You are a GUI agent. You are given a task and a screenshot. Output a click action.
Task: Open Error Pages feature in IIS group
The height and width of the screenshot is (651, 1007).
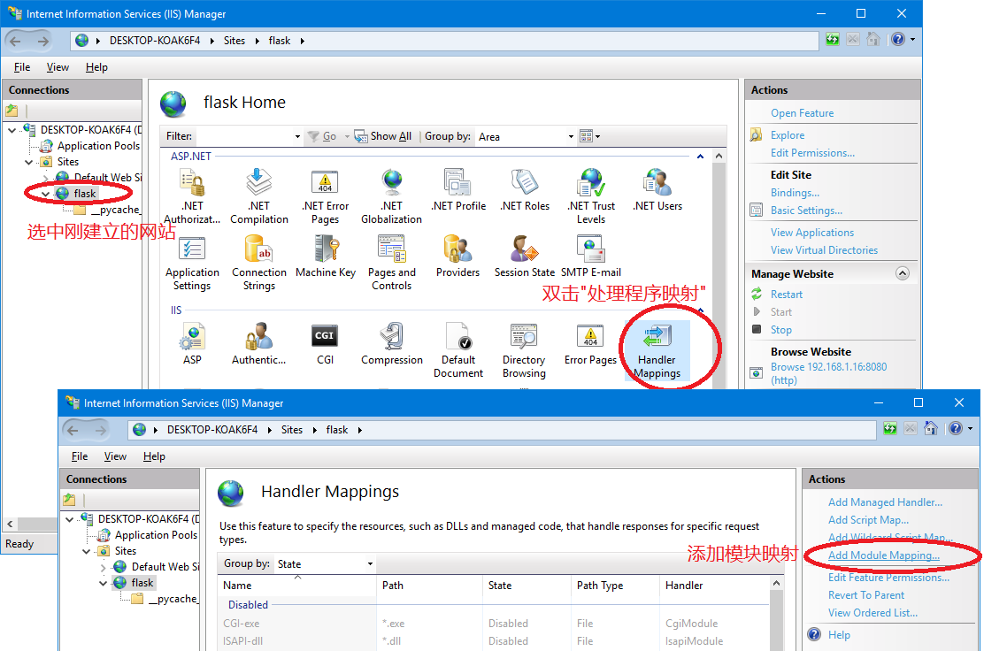click(x=590, y=344)
